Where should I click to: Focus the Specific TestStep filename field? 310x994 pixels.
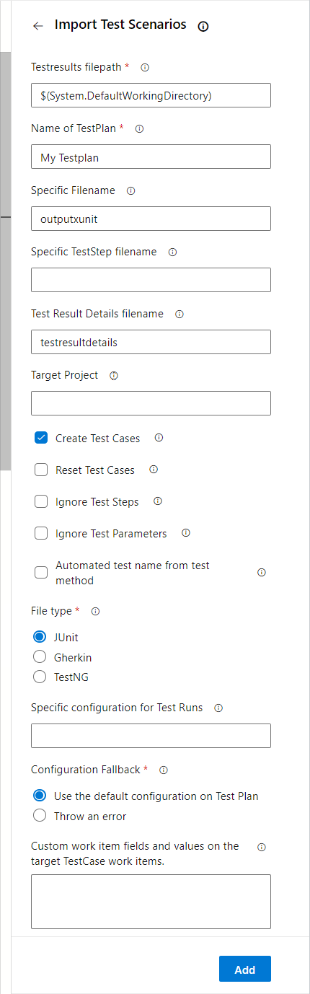pos(151,280)
